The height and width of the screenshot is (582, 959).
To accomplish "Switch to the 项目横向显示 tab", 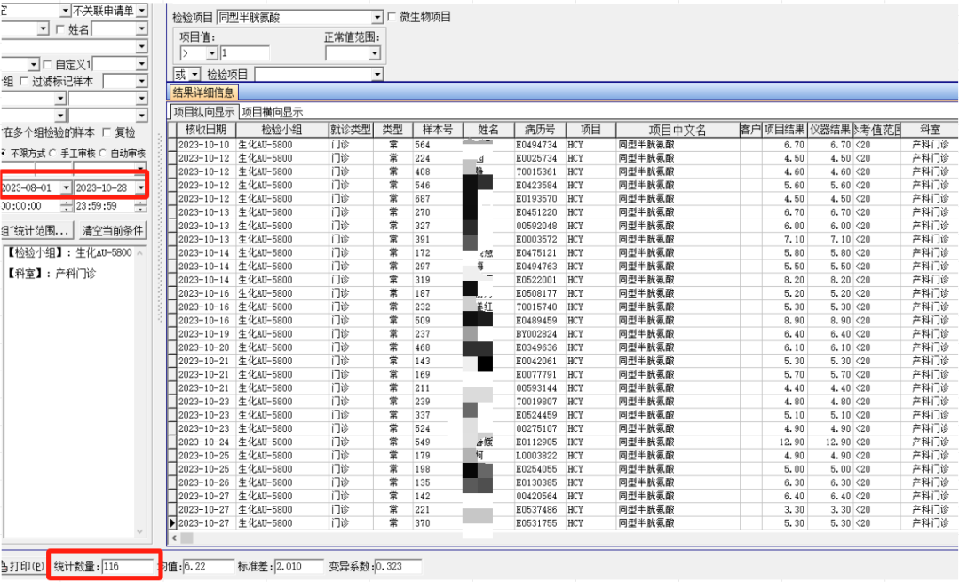I will pyautogui.click(x=273, y=111).
